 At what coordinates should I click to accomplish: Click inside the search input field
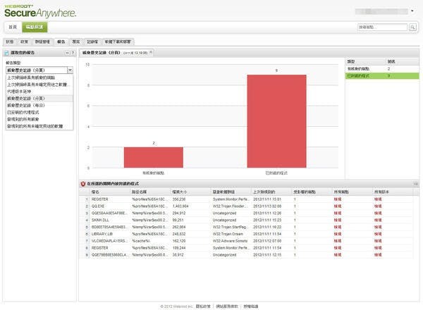(381, 27)
